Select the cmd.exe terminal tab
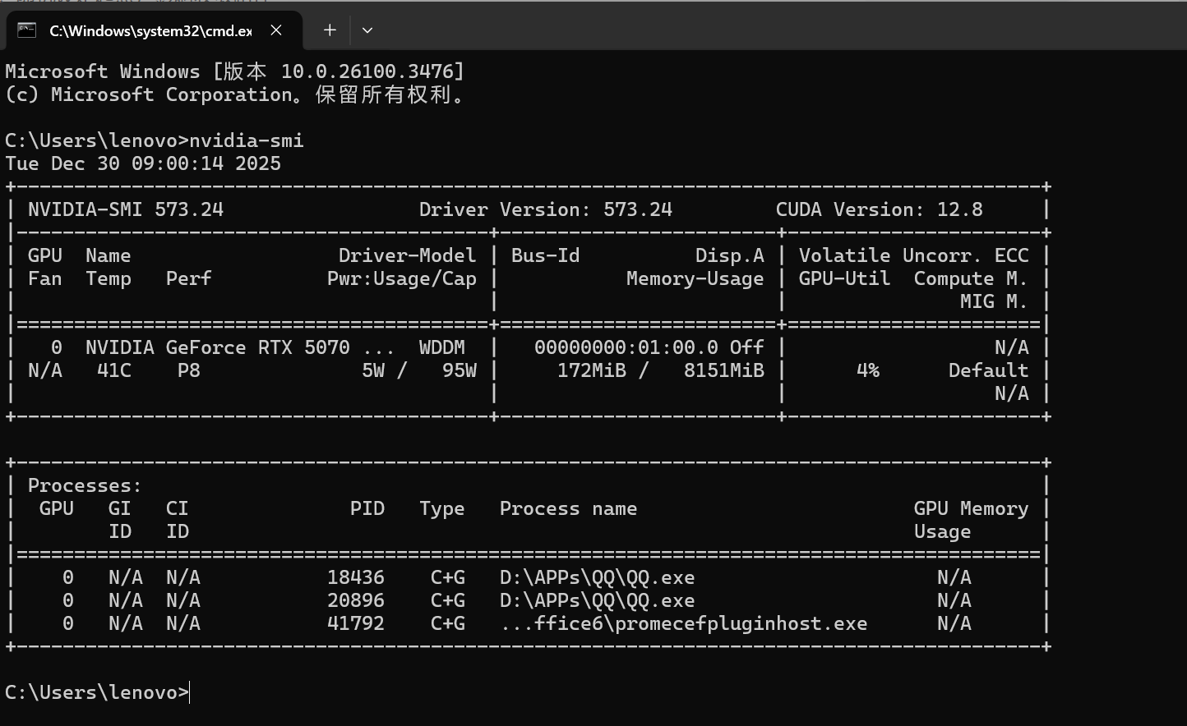Viewport: 1187px width, 726px height. [154, 30]
